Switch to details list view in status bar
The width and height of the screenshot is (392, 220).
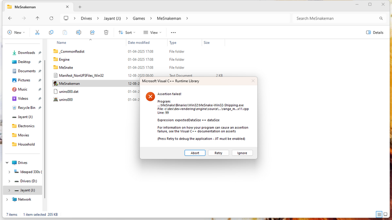click(379, 214)
